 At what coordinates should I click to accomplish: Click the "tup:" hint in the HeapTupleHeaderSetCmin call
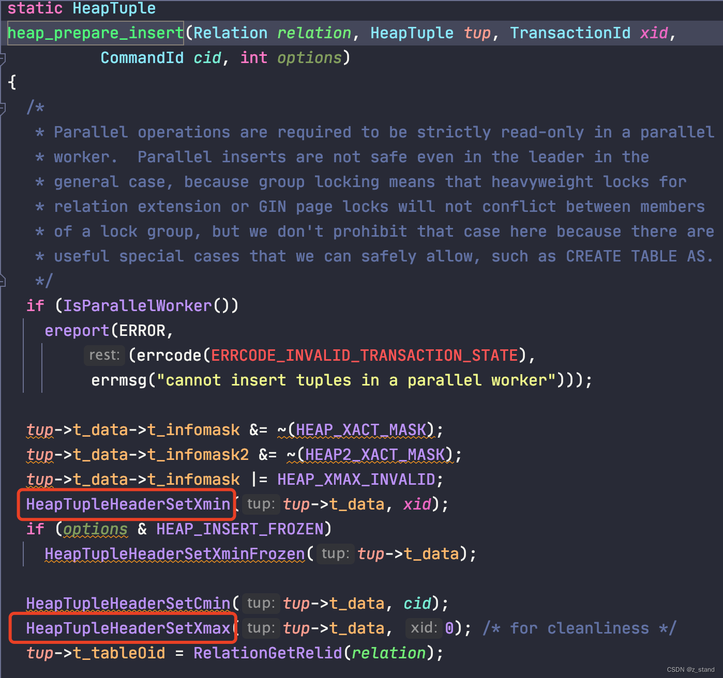(x=261, y=603)
